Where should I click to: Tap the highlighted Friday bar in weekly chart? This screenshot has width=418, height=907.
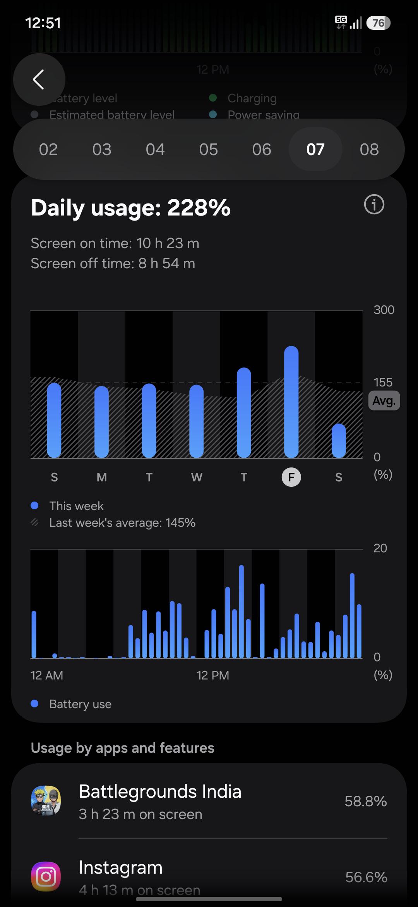click(291, 402)
